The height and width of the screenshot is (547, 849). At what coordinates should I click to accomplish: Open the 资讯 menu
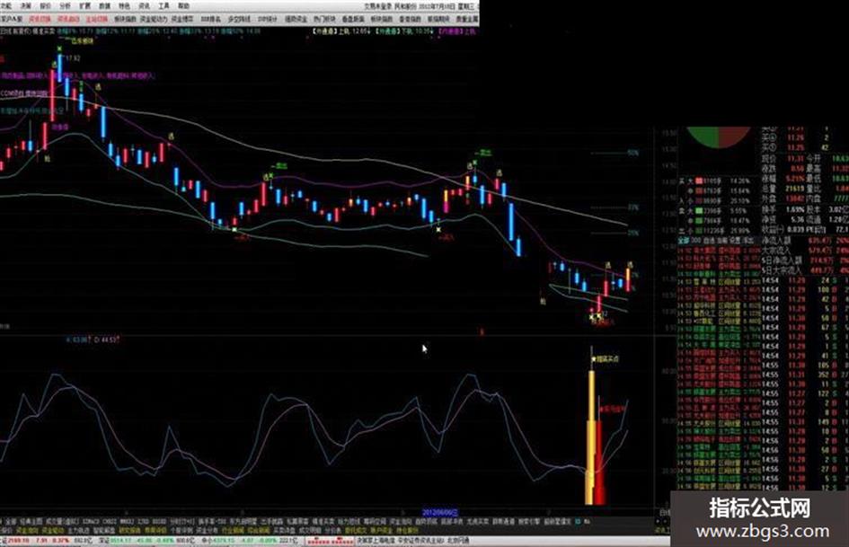pyautogui.click(x=144, y=6)
